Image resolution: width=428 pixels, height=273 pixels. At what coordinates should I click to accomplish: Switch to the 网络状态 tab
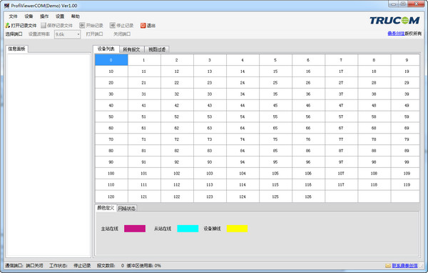[127, 209]
